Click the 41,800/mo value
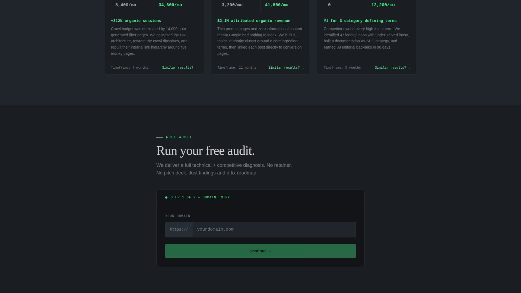This screenshot has height=293, width=521. tap(277, 5)
